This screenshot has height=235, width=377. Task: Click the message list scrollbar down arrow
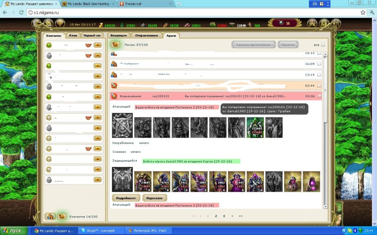(326, 206)
